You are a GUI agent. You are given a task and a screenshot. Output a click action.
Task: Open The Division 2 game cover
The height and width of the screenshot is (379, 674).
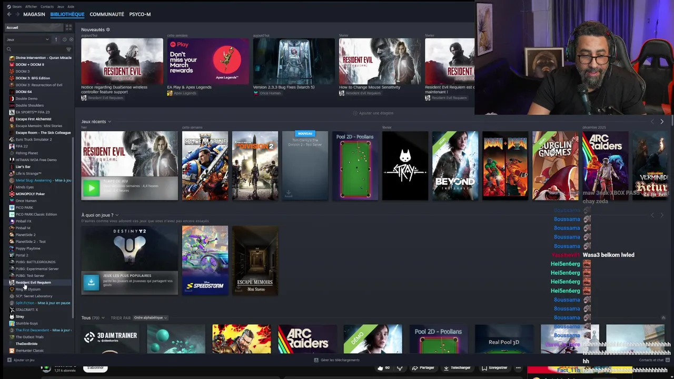255,166
